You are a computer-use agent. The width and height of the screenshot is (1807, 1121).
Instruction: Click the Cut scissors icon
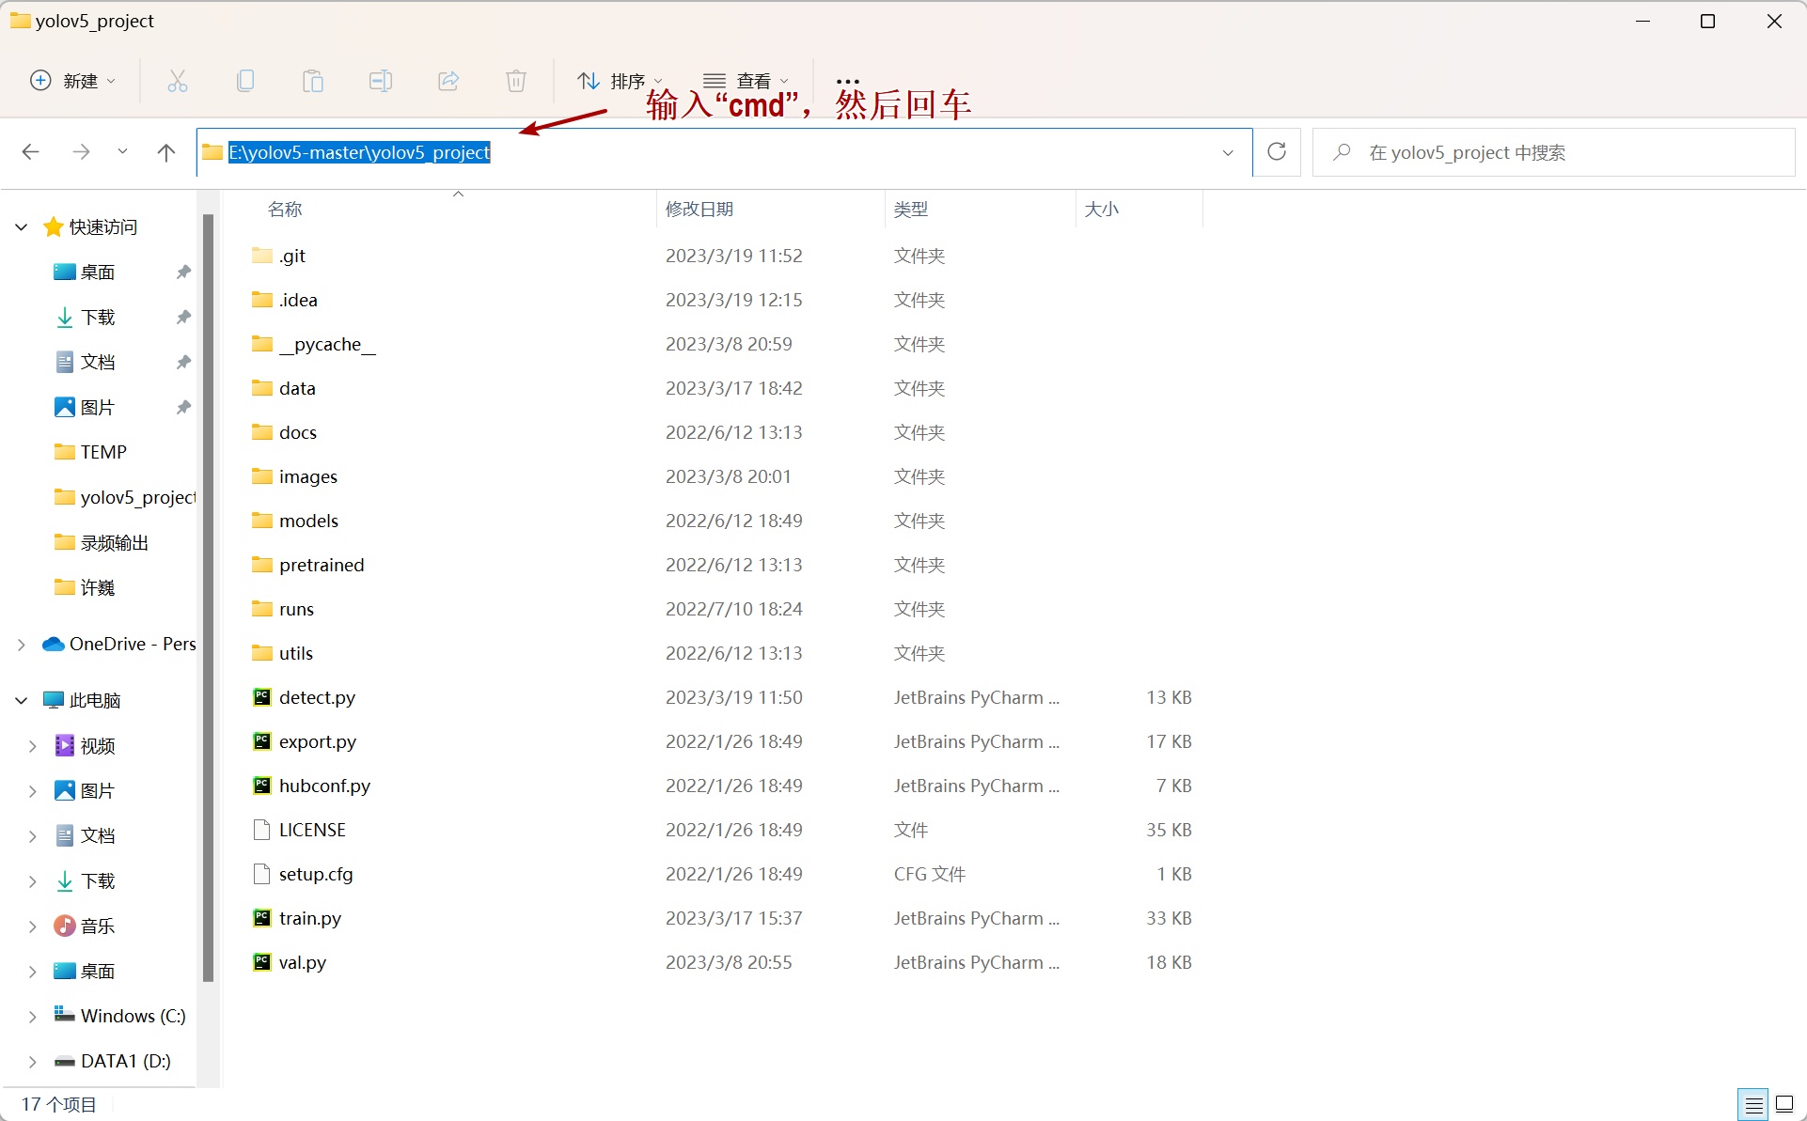pyautogui.click(x=177, y=81)
